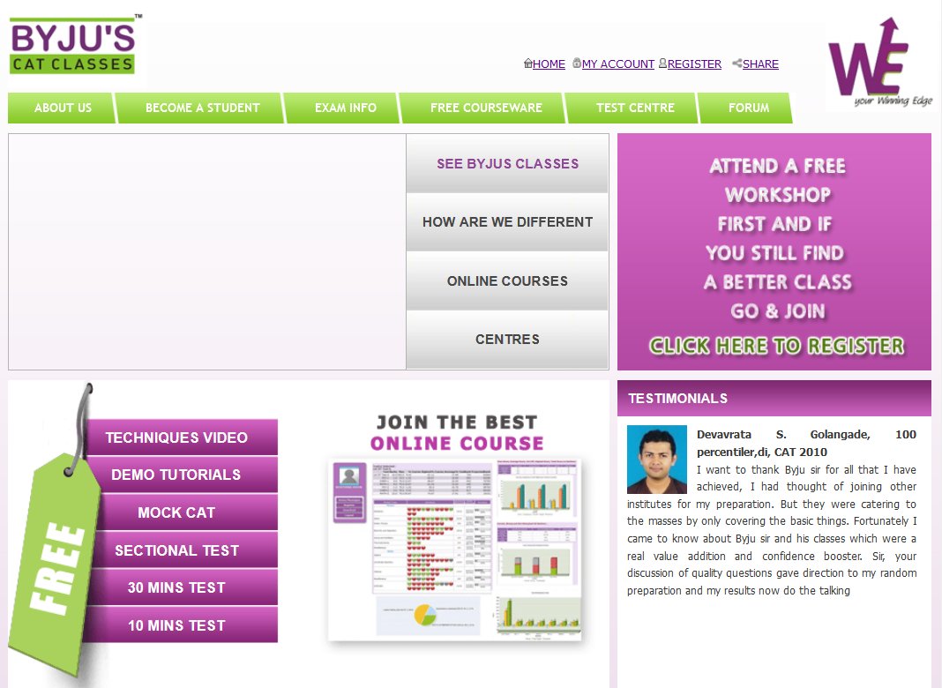
Task: Open the ABOUT US menu
Action: coord(61,108)
